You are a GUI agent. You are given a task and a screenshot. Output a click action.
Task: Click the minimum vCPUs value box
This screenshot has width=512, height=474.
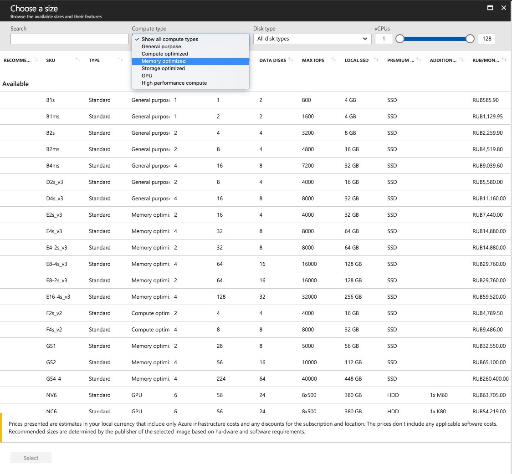click(x=384, y=39)
